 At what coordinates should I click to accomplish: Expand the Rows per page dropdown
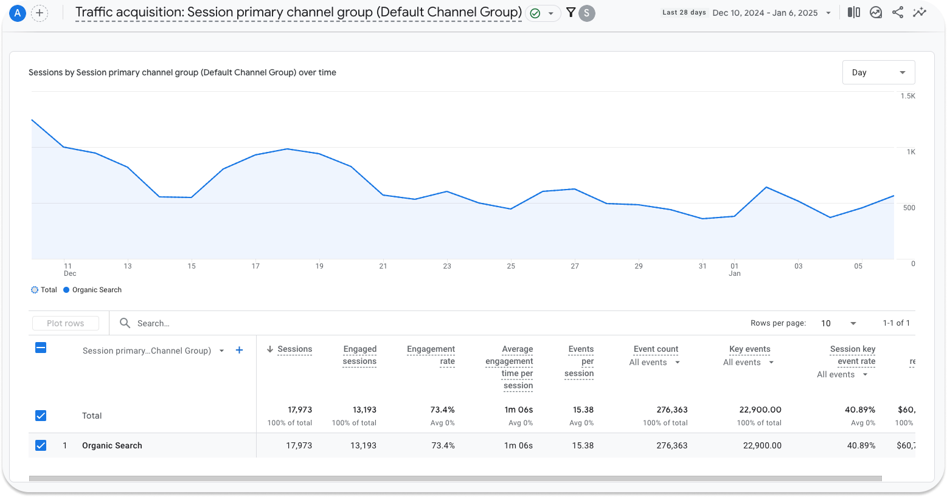coord(838,323)
